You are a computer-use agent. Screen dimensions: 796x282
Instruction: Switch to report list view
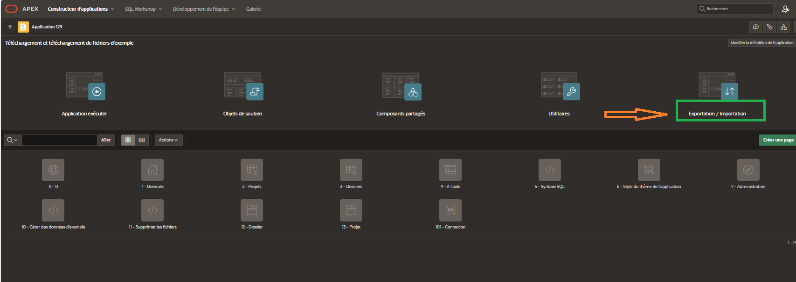(x=142, y=140)
